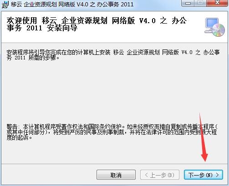This screenshot has width=229, height=186.
Task: Click description line starting 安装程序将引导您
Action: pyautogui.click(x=113, y=53)
